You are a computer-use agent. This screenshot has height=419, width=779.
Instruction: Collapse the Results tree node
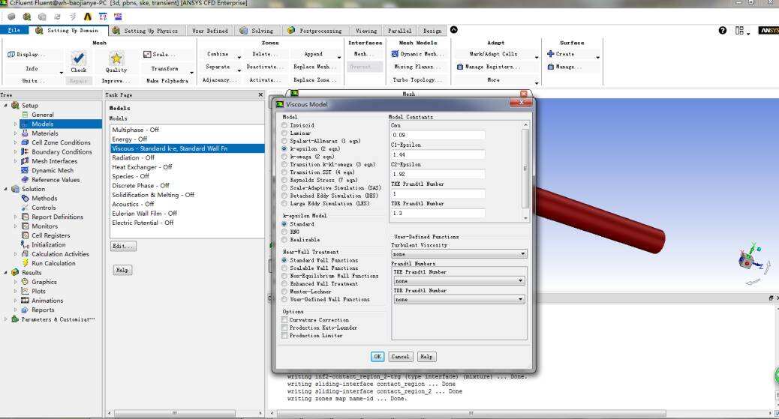[5, 273]
